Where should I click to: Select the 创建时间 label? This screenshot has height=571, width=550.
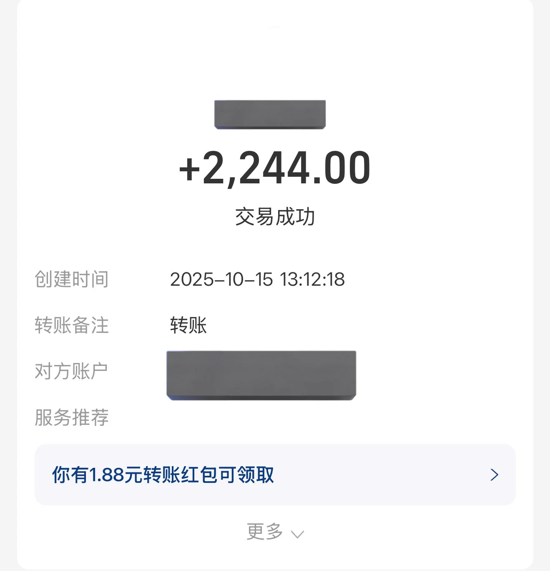[71, 279]
